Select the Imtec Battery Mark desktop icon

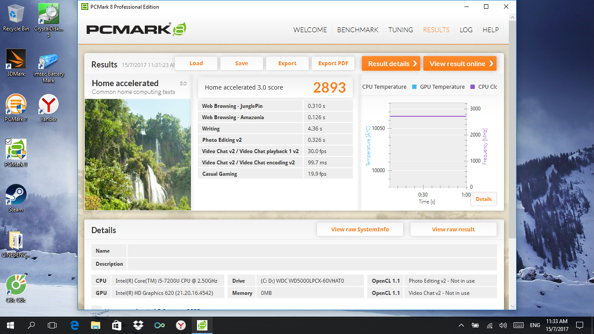tap(48, 68)
